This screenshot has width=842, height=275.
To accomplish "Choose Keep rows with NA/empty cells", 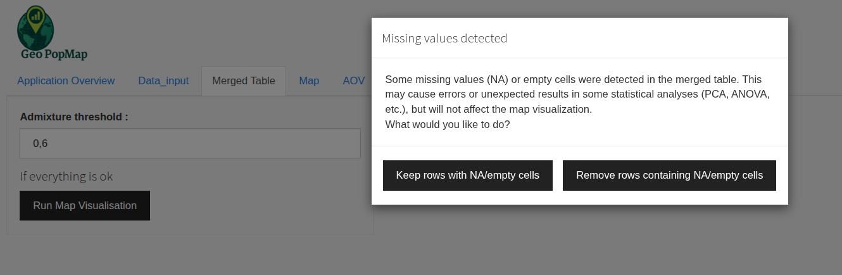I will (x=468, y=175).
